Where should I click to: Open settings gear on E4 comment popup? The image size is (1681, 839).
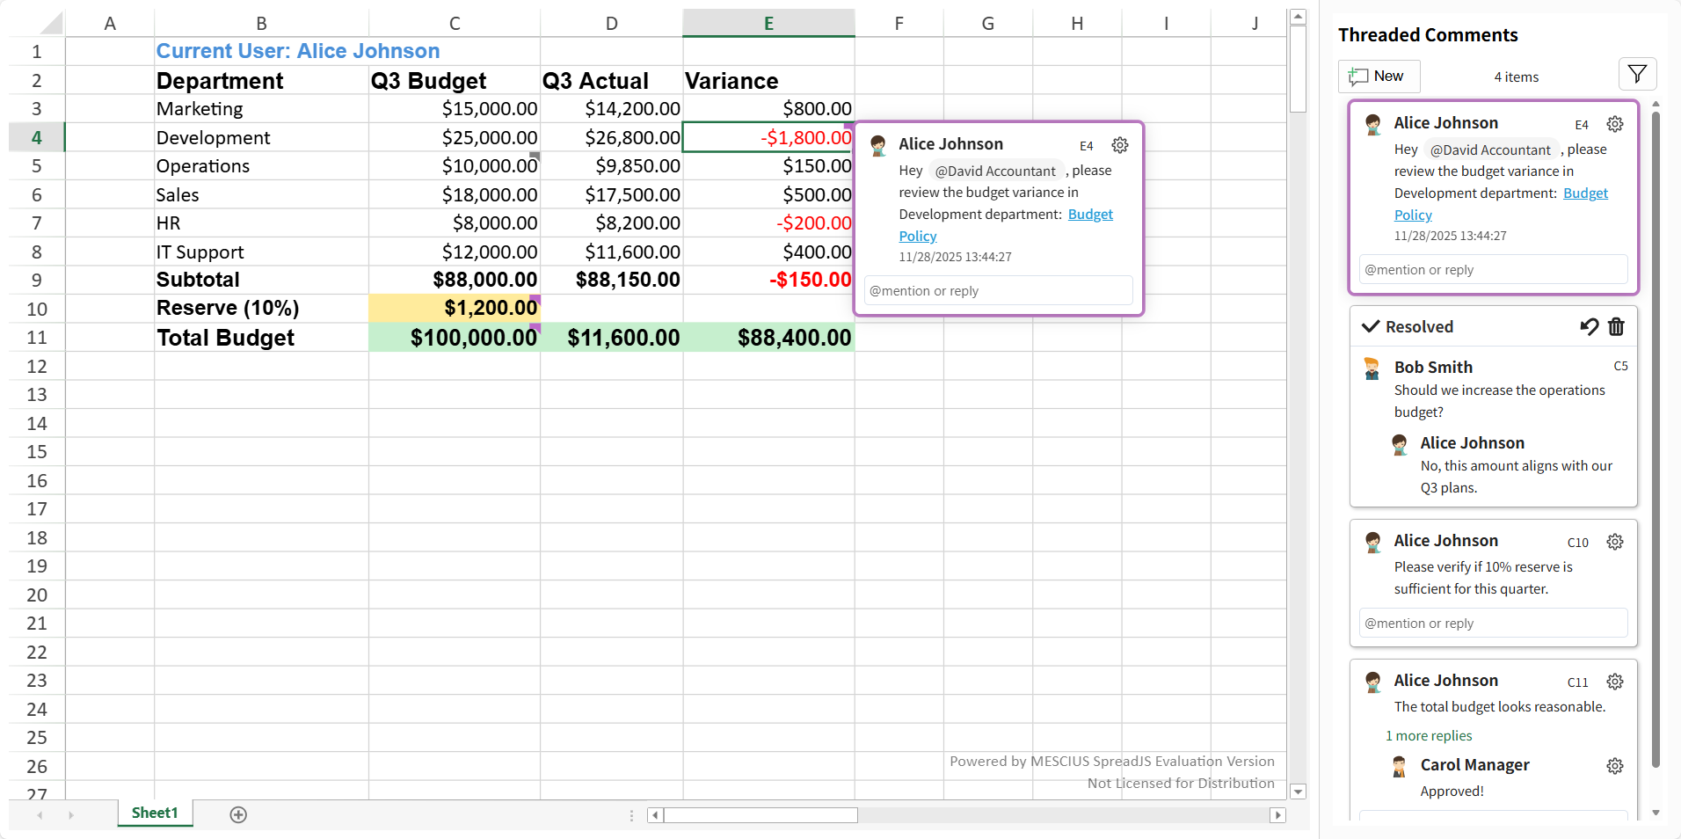[x=1119, y=145]
